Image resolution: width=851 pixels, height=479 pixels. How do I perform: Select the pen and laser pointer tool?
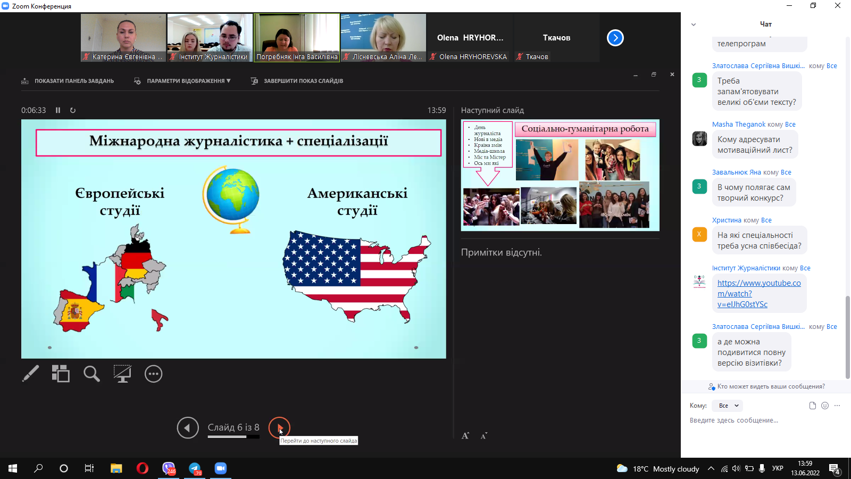click(30, 374)
